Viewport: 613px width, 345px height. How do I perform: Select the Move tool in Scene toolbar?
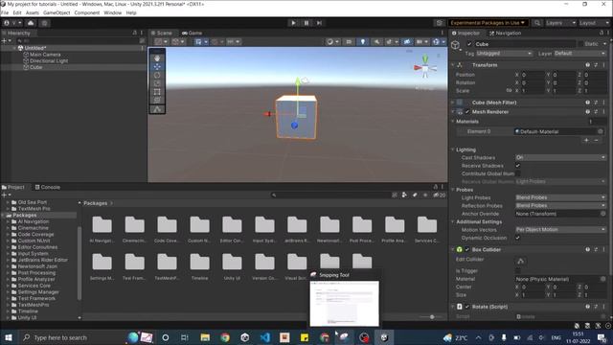157,66
